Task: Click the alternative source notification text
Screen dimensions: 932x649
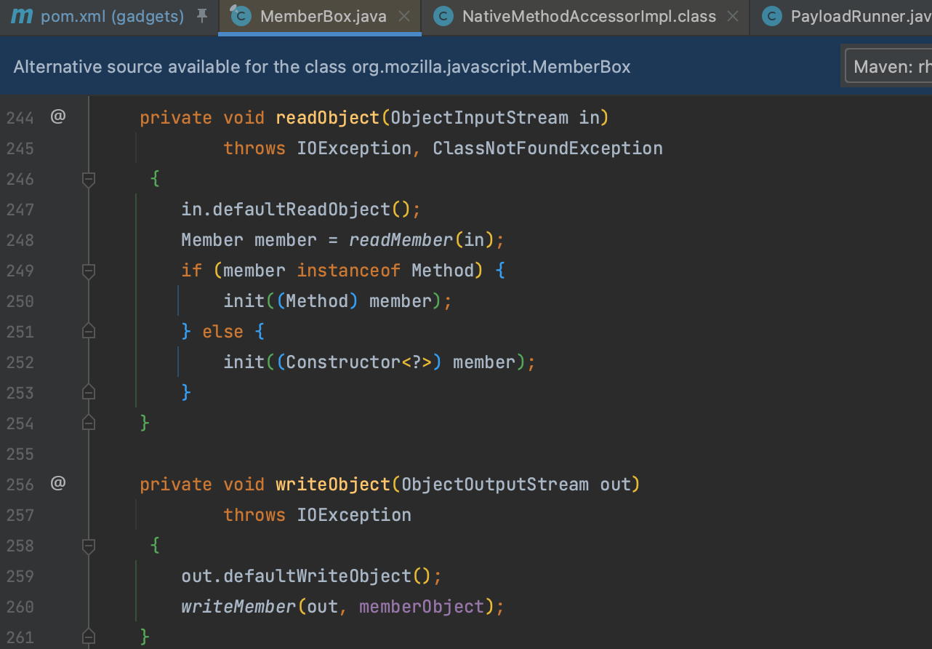Action: pos(322,67)
